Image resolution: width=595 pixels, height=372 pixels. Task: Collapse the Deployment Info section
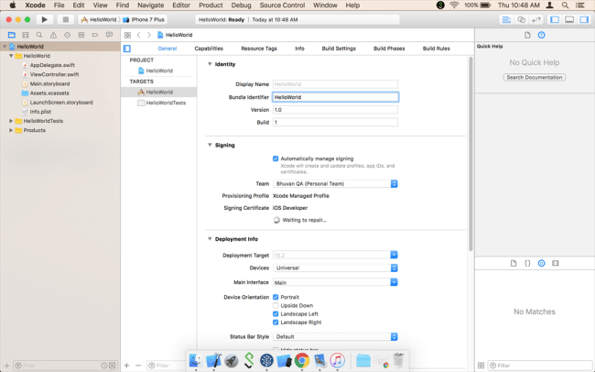[x=210, y=239]
